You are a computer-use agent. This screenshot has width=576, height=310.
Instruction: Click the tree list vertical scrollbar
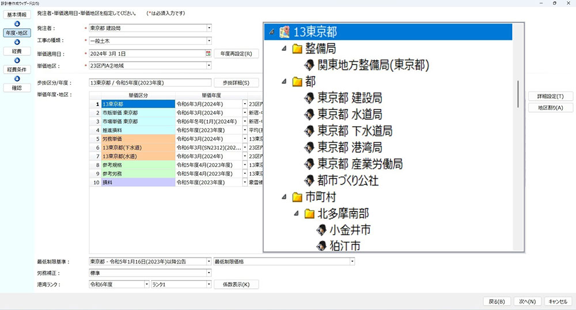tap(518, 92)
